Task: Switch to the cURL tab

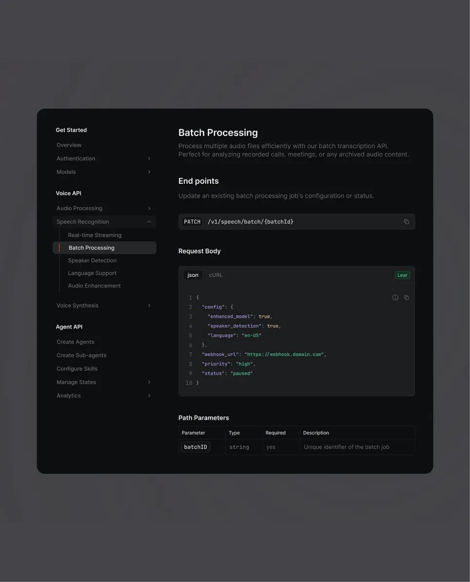Action: pyautogui.click(x=216, y=274)
